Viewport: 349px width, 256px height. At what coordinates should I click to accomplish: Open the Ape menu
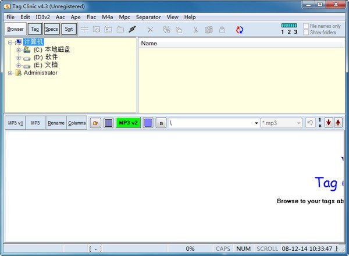(76, 17)
